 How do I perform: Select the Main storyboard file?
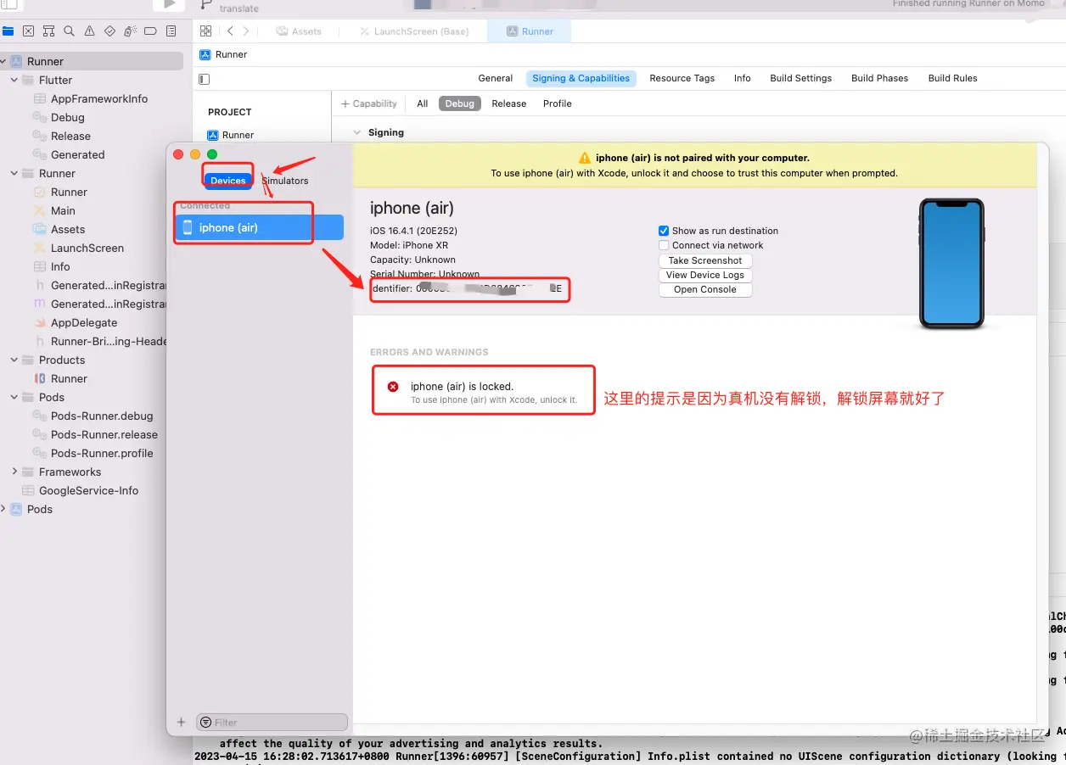(63, 210)
